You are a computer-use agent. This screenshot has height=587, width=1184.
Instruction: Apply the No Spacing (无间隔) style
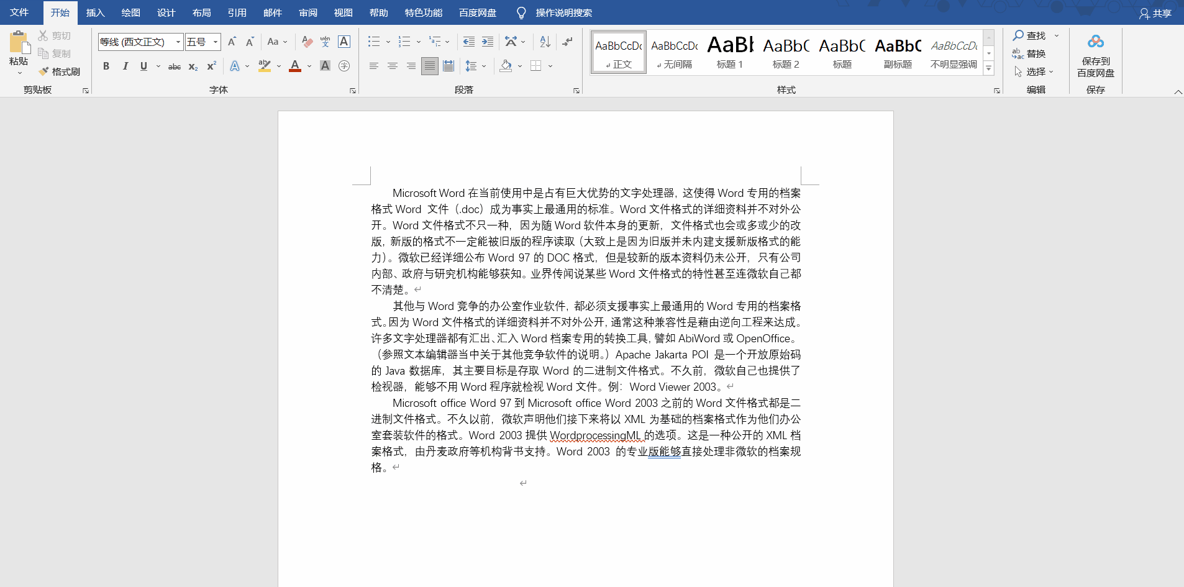(x=674, y=52)
